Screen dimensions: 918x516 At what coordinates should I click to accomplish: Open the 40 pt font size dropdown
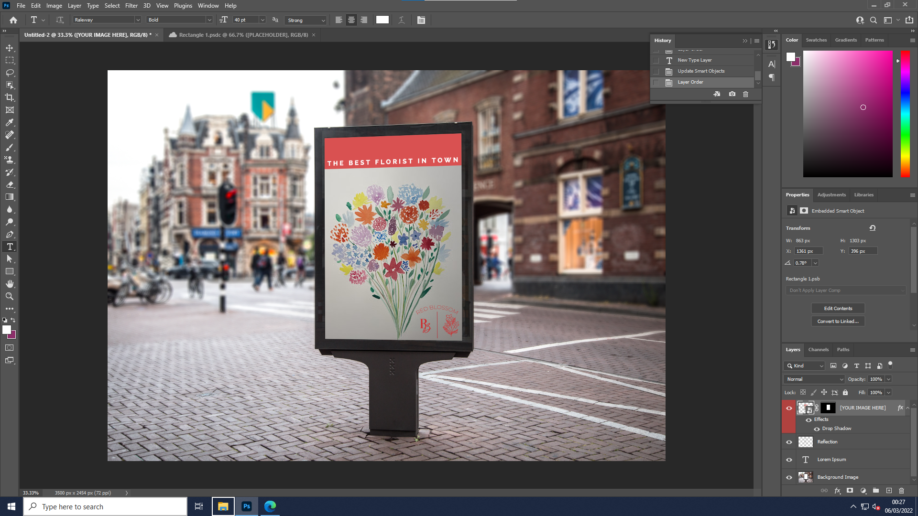pyautogui.click(x=262, y=20)
